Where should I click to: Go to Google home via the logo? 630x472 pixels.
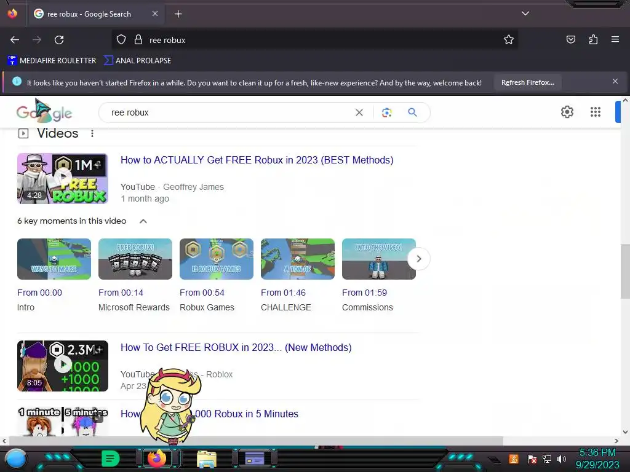(44, 112)
